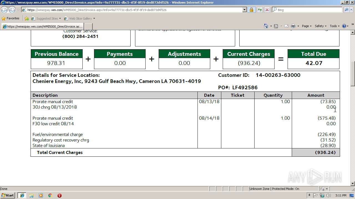
Task: Show more command bar items chevron
Action: tap(353, 25)
